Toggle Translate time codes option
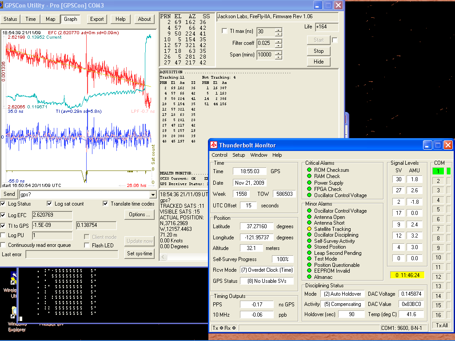Screen dimensions: 455x341 coord(105,203)
